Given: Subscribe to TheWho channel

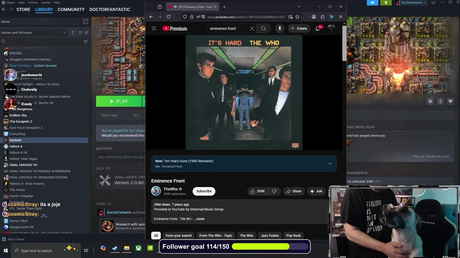Looking at the screenshot, I should [x=204, y=191].
